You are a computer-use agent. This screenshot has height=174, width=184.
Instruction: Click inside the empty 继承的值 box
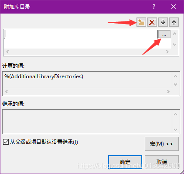[87, 122]
